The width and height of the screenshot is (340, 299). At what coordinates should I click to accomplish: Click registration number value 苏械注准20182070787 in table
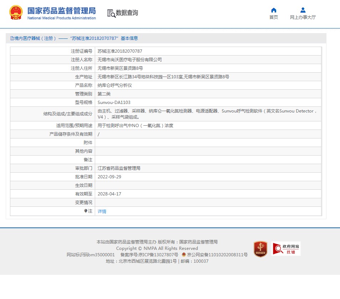[x=120, y=51]
